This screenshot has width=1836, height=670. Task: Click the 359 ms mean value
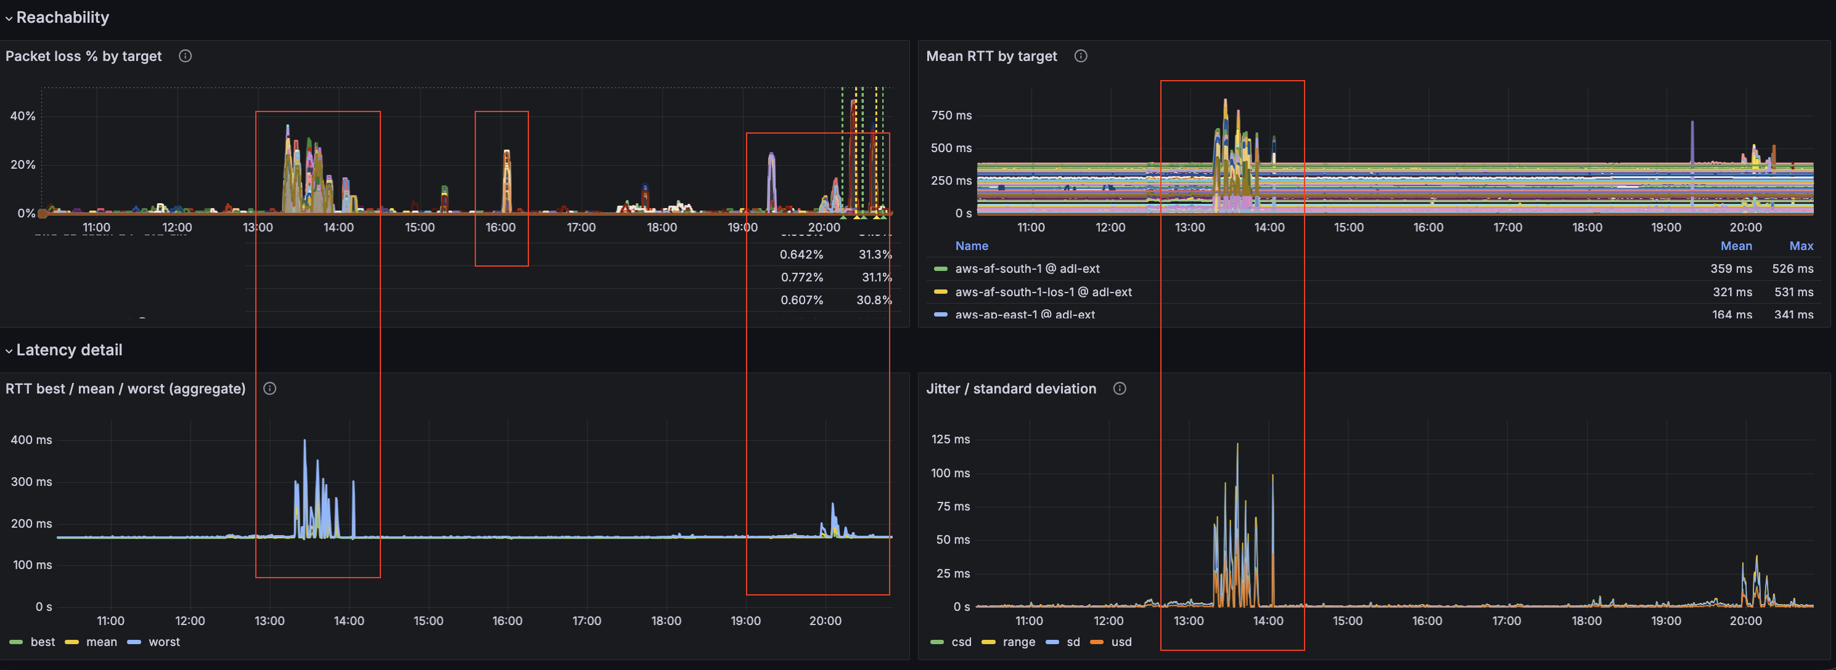1731,268
